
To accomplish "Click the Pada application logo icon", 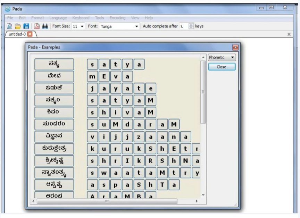I will (8, 9).
